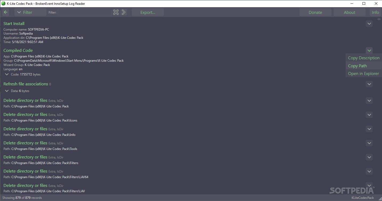382x201 pixels.
Task: Open chevron for the Filters\LAV64 entry
Action: click(x=369, y=171)
